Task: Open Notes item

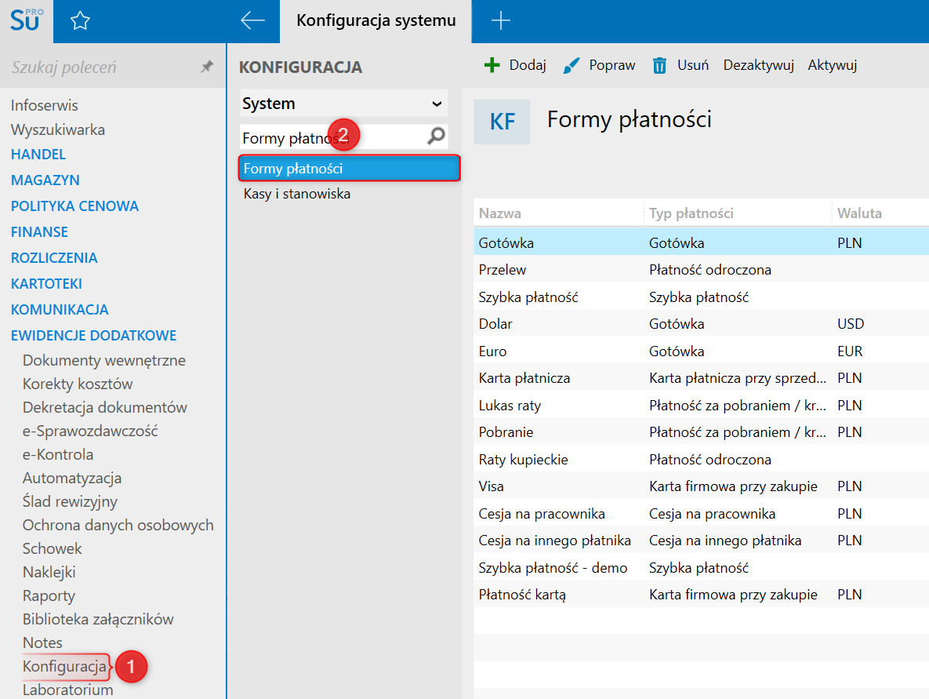Action: tap(42, 643)
